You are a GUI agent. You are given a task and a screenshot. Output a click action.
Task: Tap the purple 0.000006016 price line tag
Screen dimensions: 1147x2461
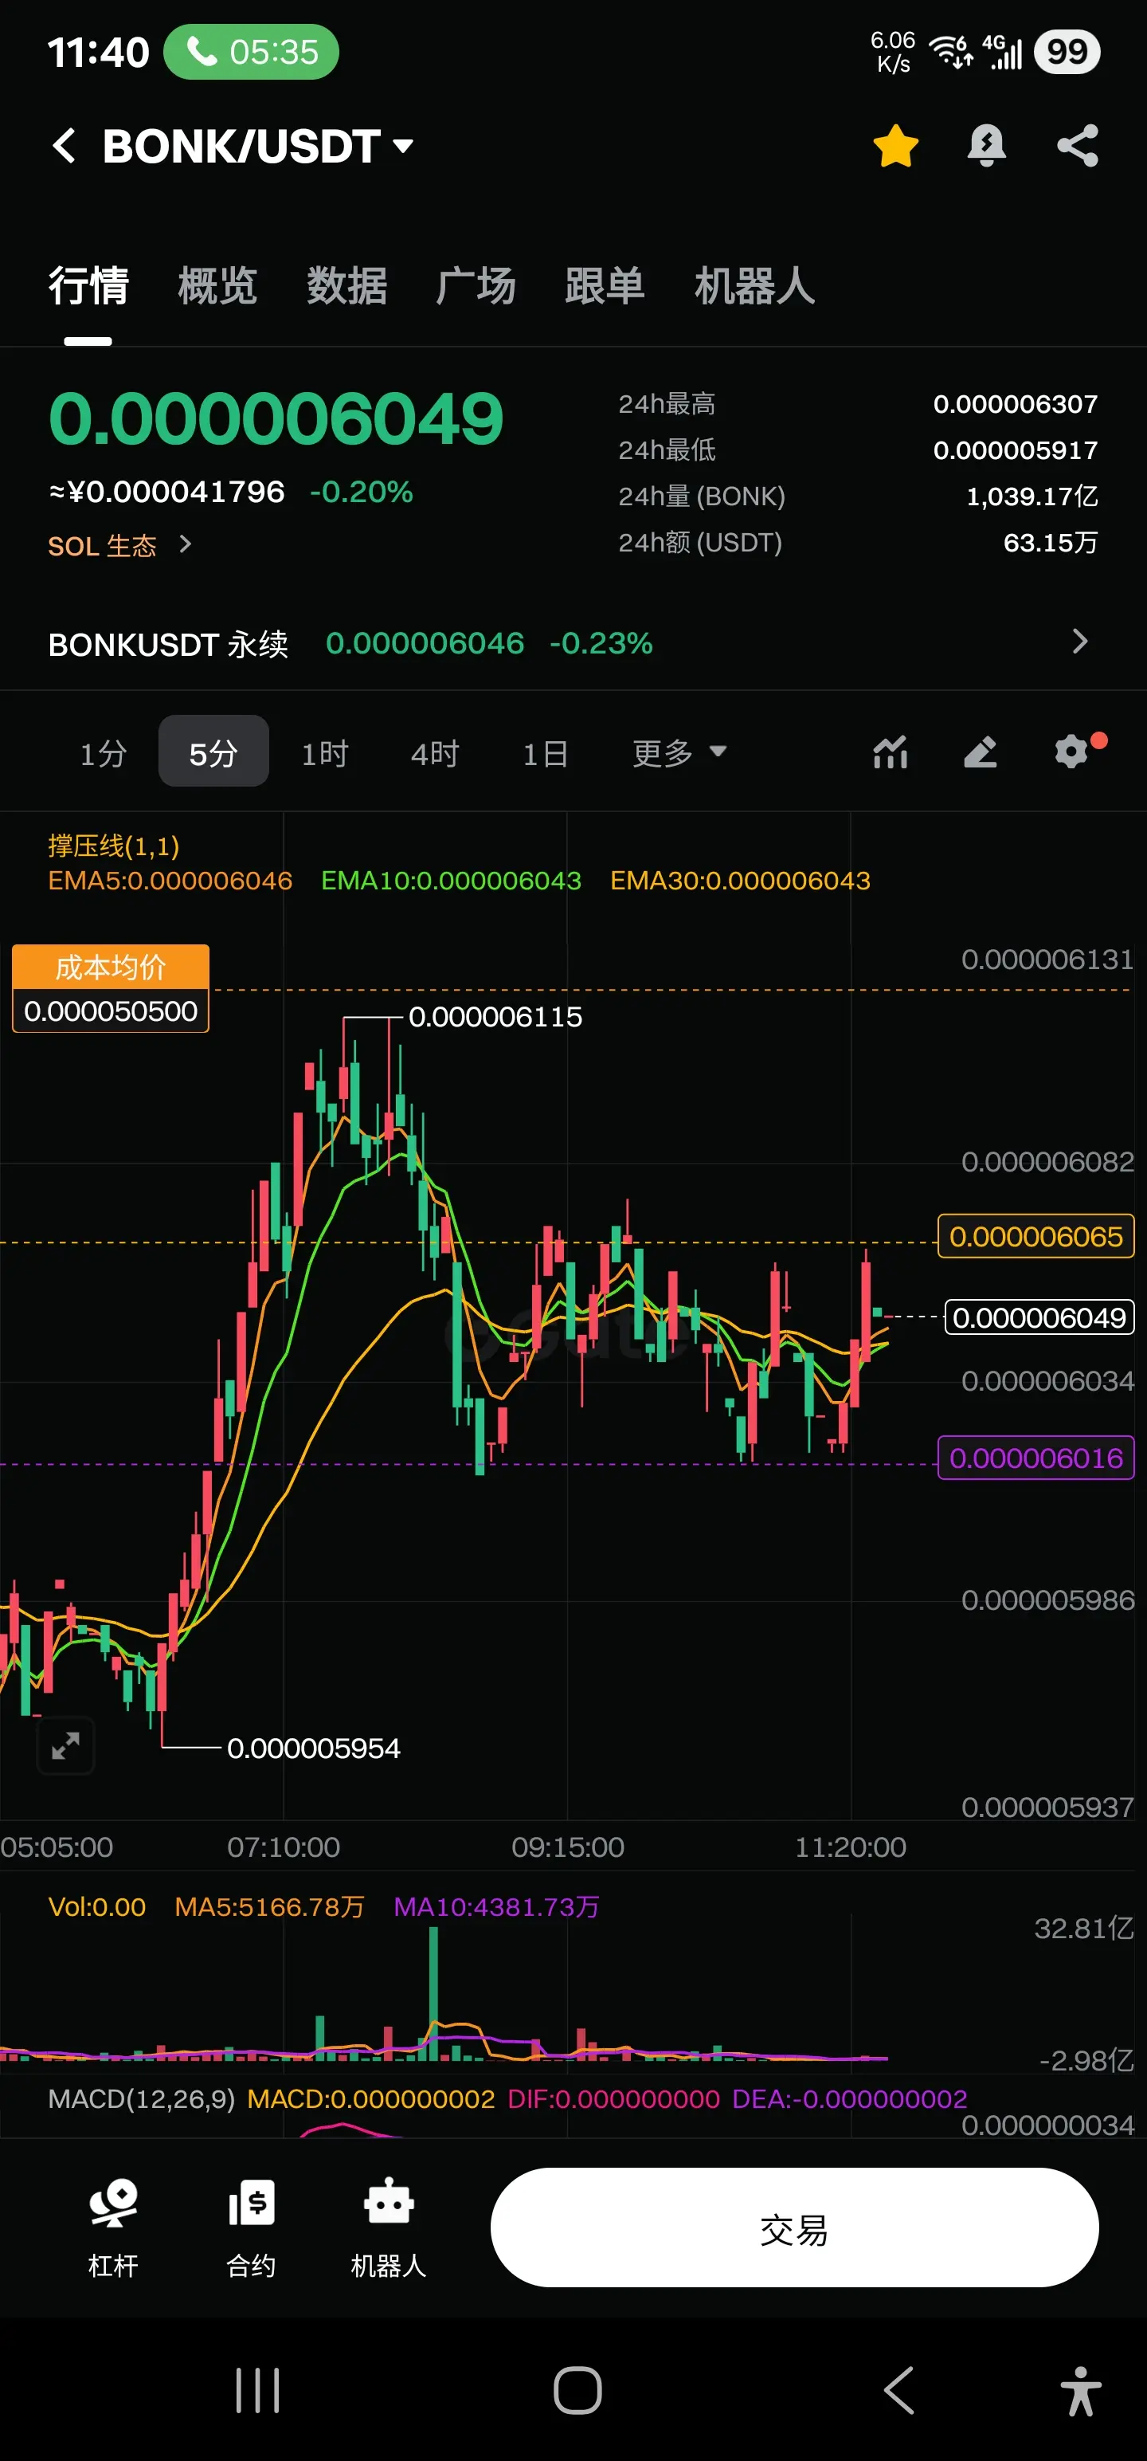tap(1036, 1458)
